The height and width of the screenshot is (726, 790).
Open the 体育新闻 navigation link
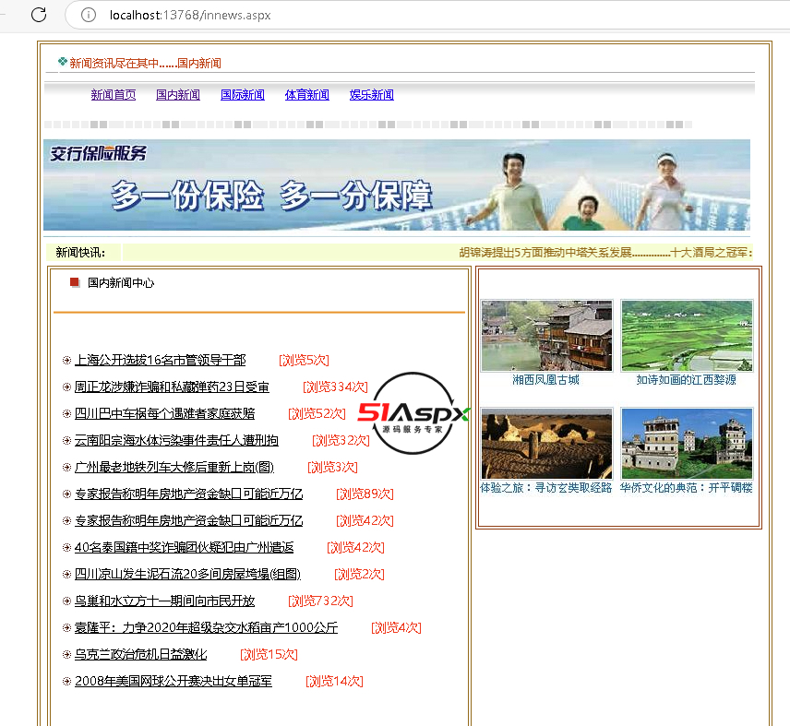306,95
